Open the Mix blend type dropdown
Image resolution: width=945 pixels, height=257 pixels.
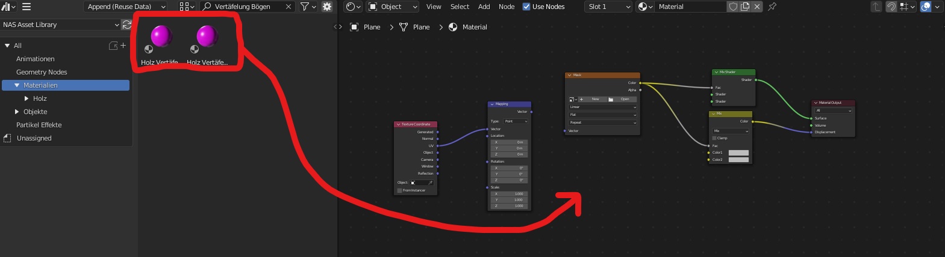731,131
